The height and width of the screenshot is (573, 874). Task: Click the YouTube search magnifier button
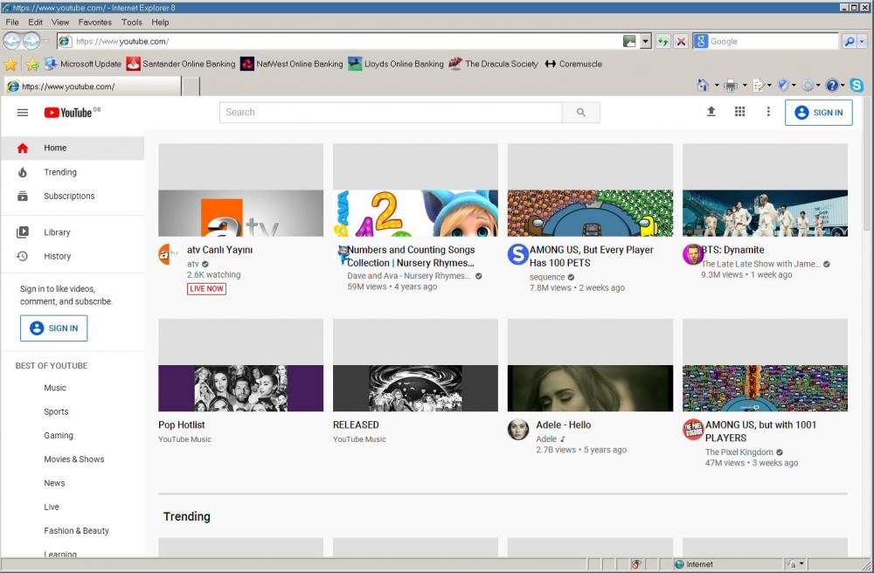pos(581,113)
